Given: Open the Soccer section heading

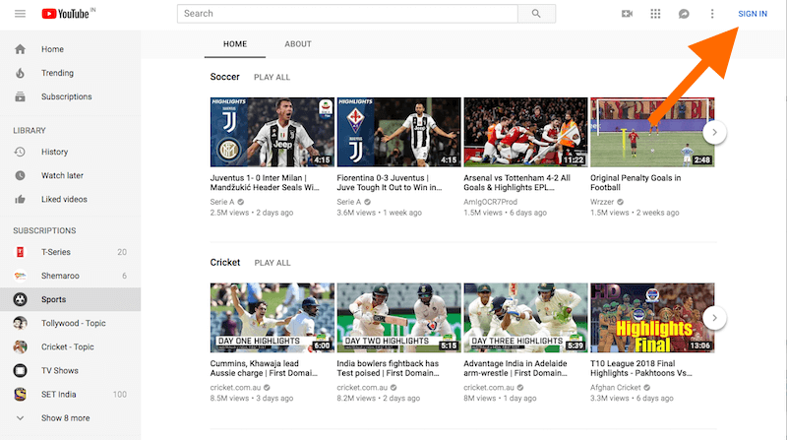Looking at the screenshot, I should tap(225, 77).
